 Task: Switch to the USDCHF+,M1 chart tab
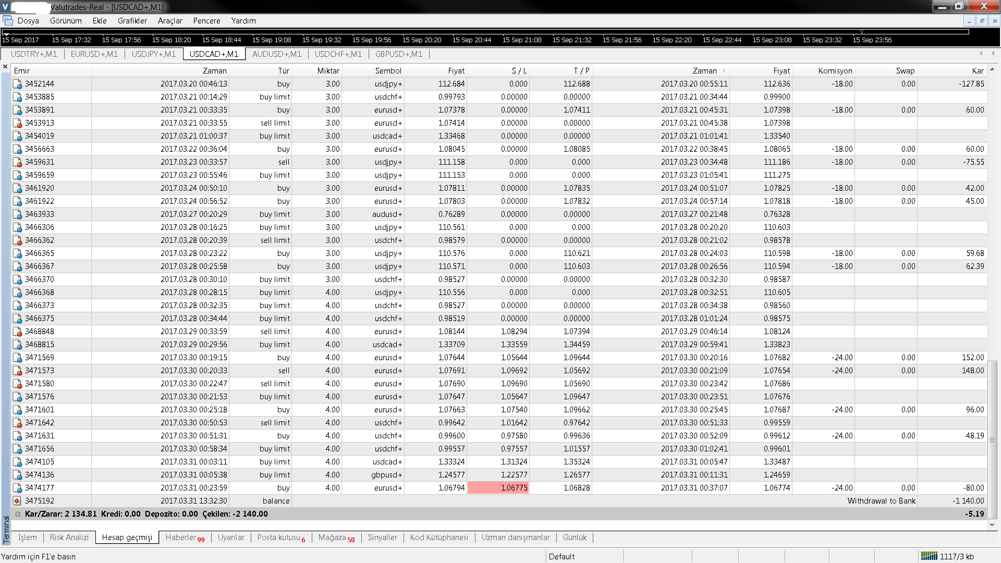pos(338,54)
